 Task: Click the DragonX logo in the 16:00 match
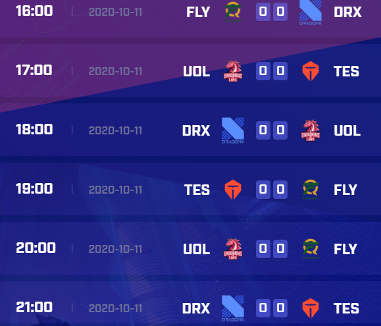pyautogui.click(x=311, y=12)
